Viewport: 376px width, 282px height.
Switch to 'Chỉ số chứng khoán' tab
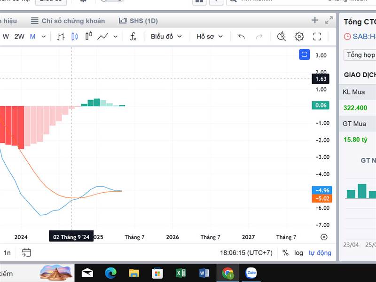[68, 21]
